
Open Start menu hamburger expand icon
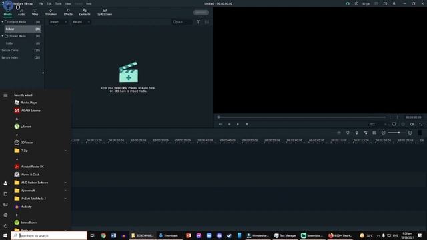5,95
